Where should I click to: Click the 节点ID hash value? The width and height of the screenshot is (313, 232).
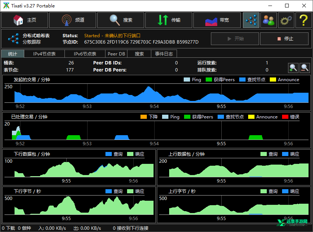pyautogui.click(x=141, y=42)
